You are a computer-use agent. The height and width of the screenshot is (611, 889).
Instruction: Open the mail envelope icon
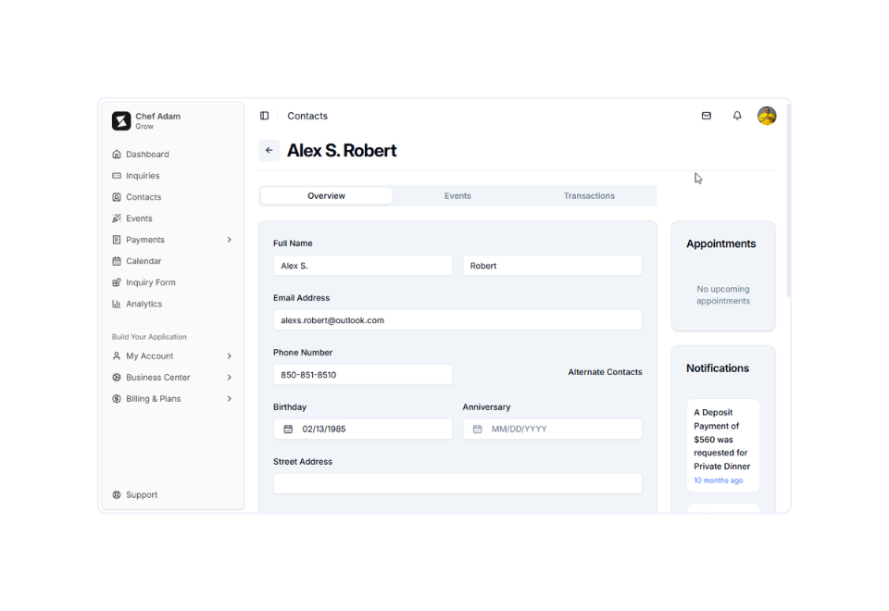(707, 116)
